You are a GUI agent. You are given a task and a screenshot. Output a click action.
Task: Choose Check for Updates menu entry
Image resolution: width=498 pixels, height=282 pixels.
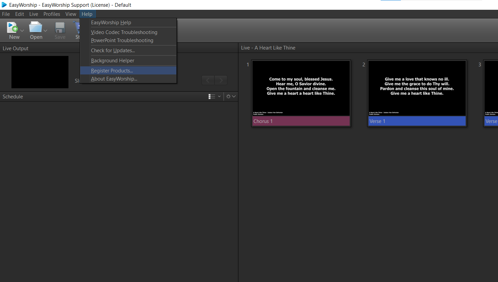click(113, 51)
